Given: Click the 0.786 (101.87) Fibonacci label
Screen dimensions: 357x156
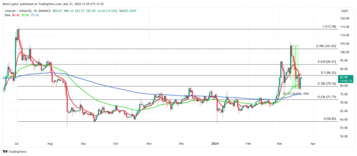Looking at the screenshot, I should click(x=326, y=46).
